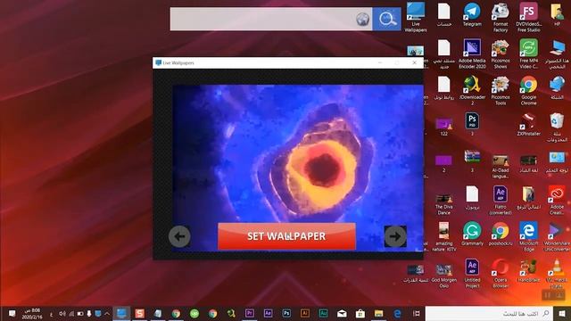Open Illustrator from the taskbar

pos(305,313)
